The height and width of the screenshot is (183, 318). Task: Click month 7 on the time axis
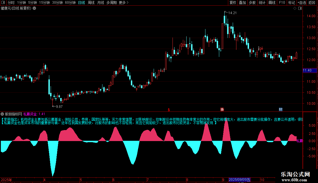148,180
